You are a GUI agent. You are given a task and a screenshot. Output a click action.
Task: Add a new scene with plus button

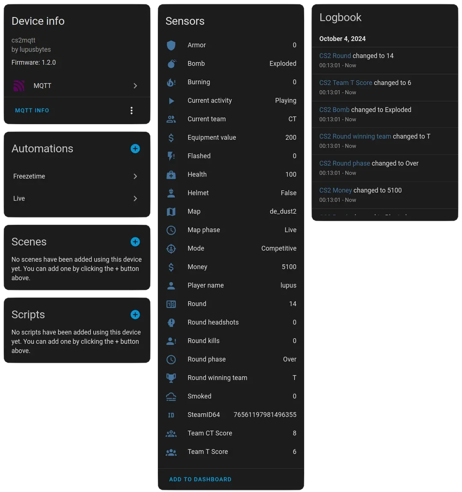point(135,242)
